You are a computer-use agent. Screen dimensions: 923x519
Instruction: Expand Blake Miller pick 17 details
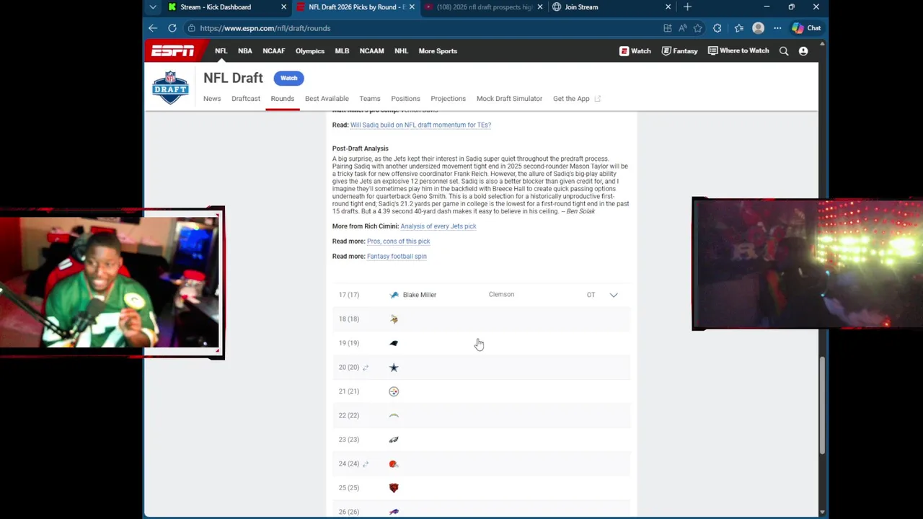point(614,295)
